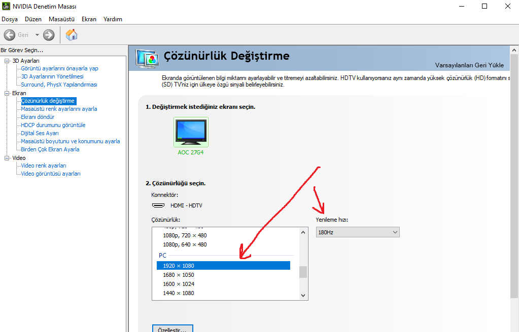Image resolution: width=519 pixels, height=332 pixels.
Task: Close the NVIDIA Denetim Masası window
Action: pos(507,6)
